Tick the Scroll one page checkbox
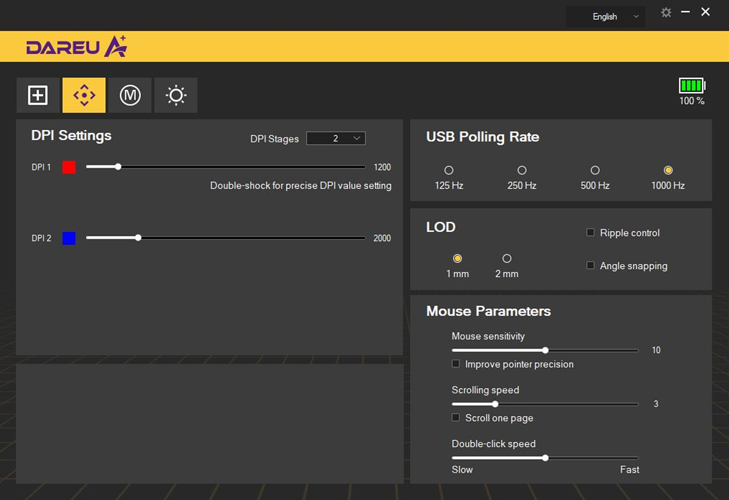Image resolution: width=729 pixels, height=500 pixels. 456,418
